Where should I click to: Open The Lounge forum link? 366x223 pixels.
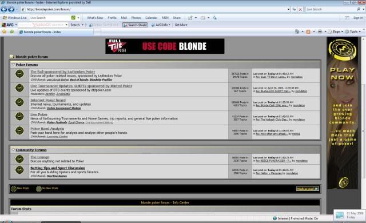click(x=40, y=157)
